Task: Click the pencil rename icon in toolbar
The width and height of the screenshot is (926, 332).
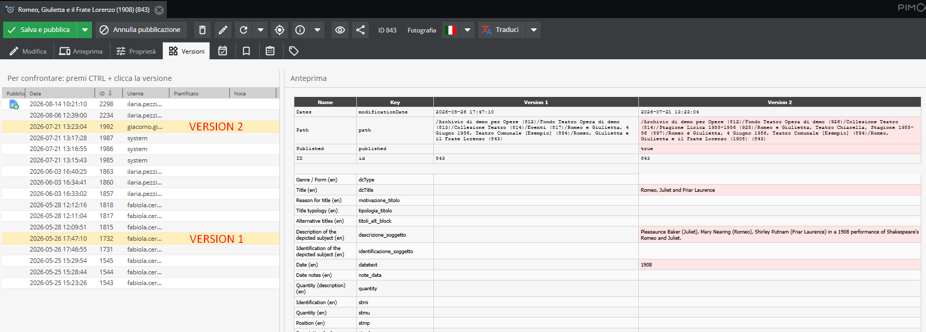Action: tap(223, 30)
